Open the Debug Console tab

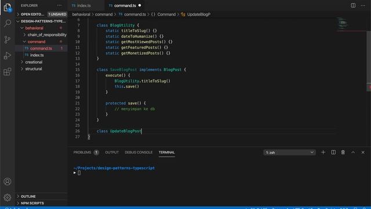139,152
